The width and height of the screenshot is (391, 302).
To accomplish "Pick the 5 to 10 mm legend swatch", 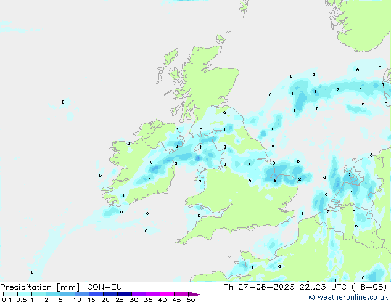I will point(67,294).
